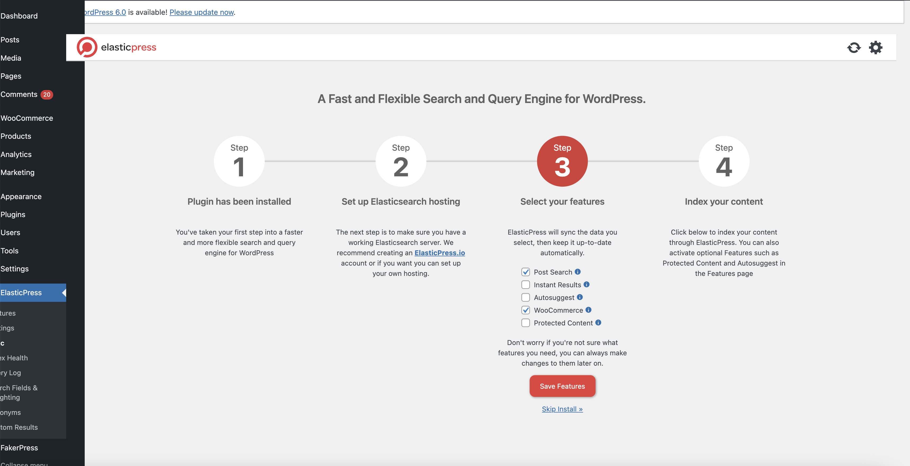The width and height of the screenshot is (910, 466).
Task: Open the Dashboard menu item
Action: 19,16
